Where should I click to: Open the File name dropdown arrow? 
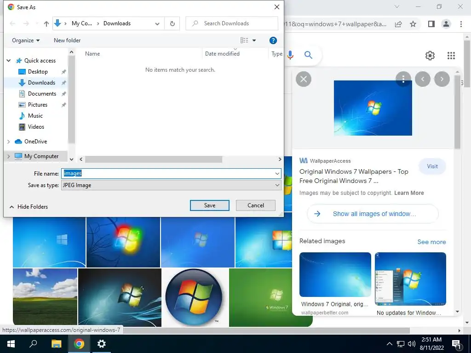(x=277, y=173)
